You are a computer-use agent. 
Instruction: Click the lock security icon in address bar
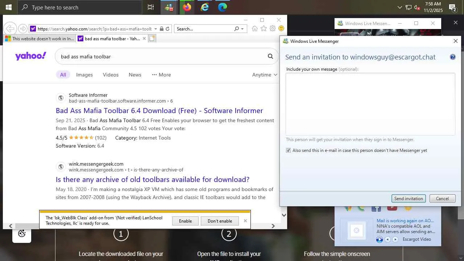click(162, 29)
